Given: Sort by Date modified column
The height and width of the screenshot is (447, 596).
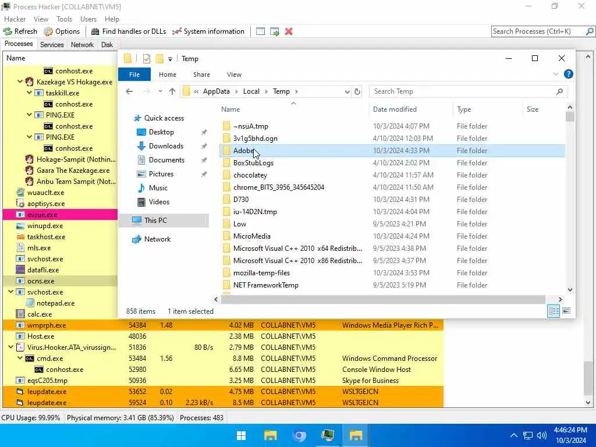Looking at the screenshot, I should pyautogui.click(x=410, y=109).
